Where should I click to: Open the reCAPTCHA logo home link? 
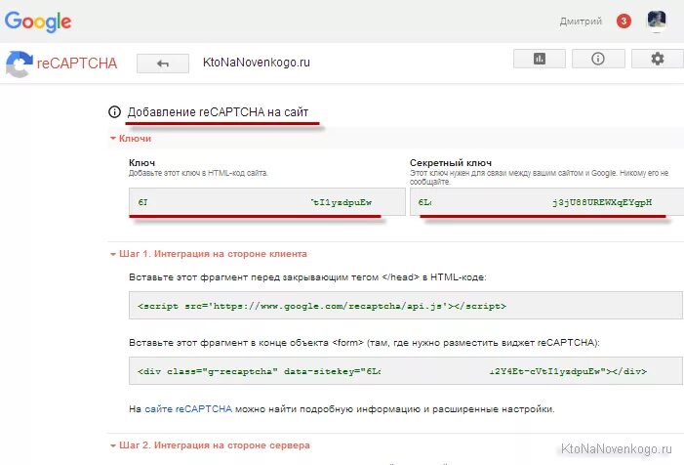pyautogui.click(x=61, y=63)
